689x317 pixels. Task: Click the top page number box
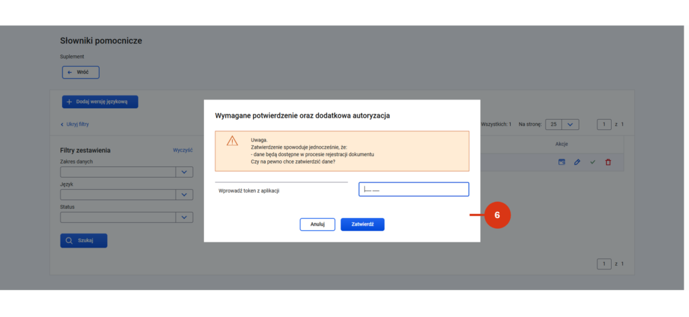(604, 125)
